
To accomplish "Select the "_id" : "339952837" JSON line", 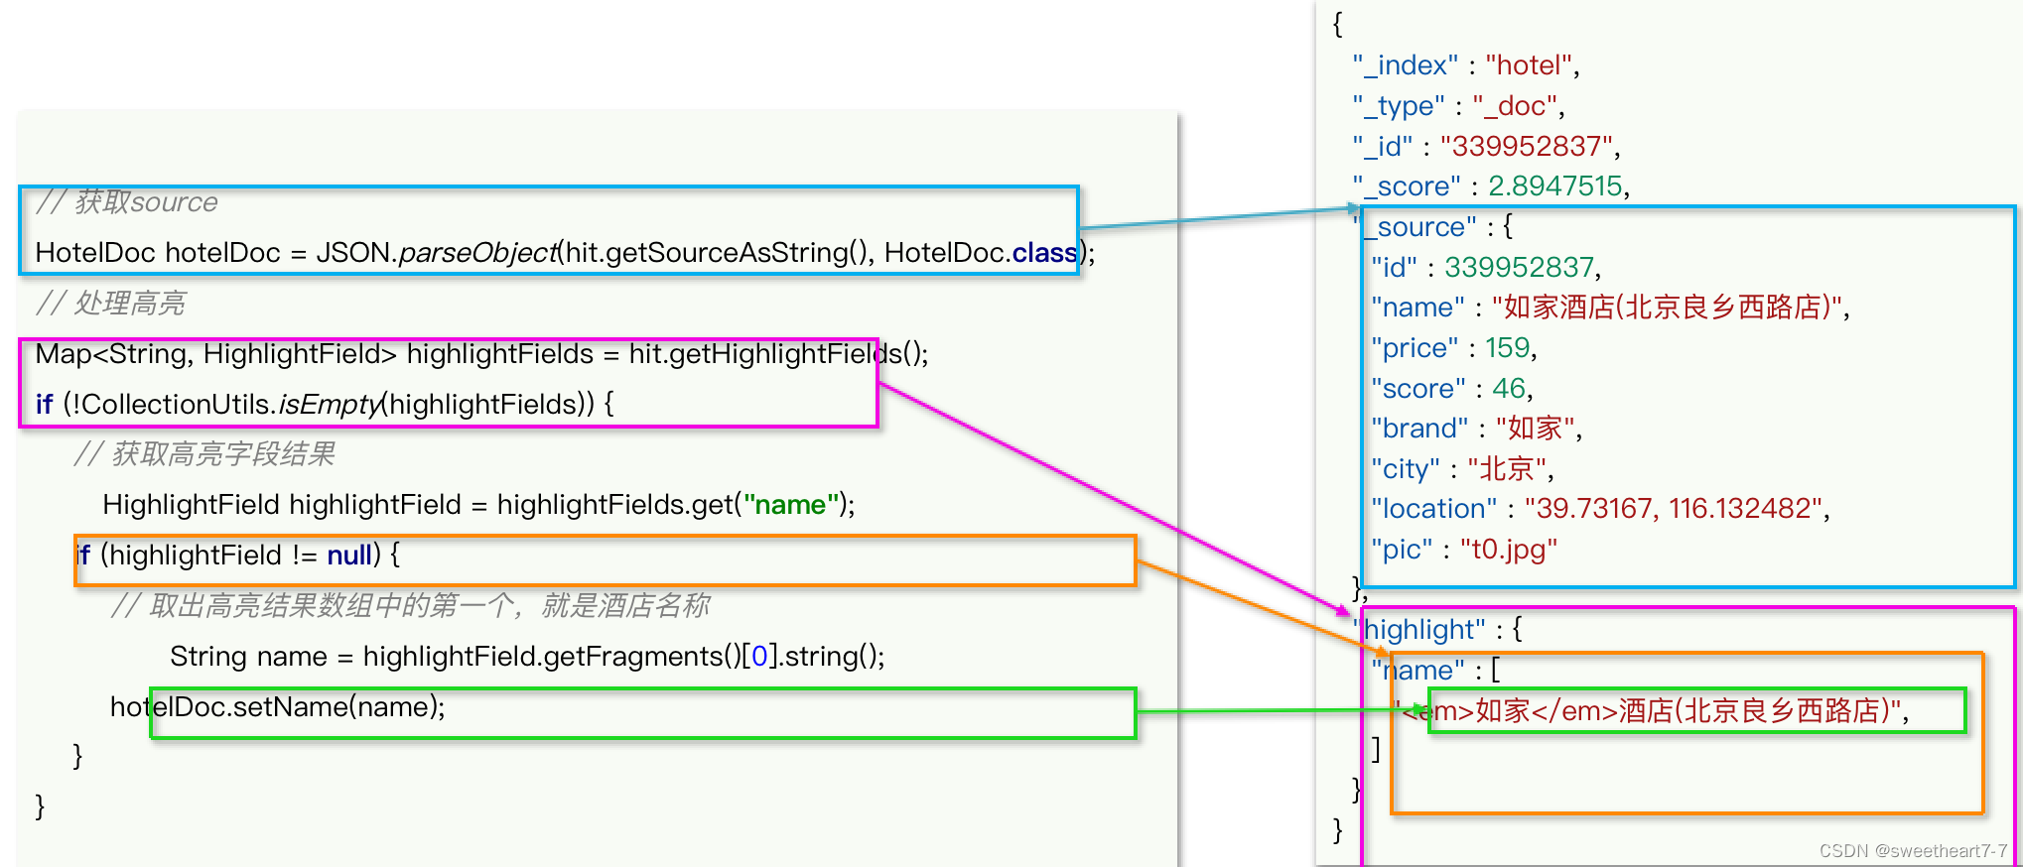I will pyautogui.click(x=1486, y=147).
